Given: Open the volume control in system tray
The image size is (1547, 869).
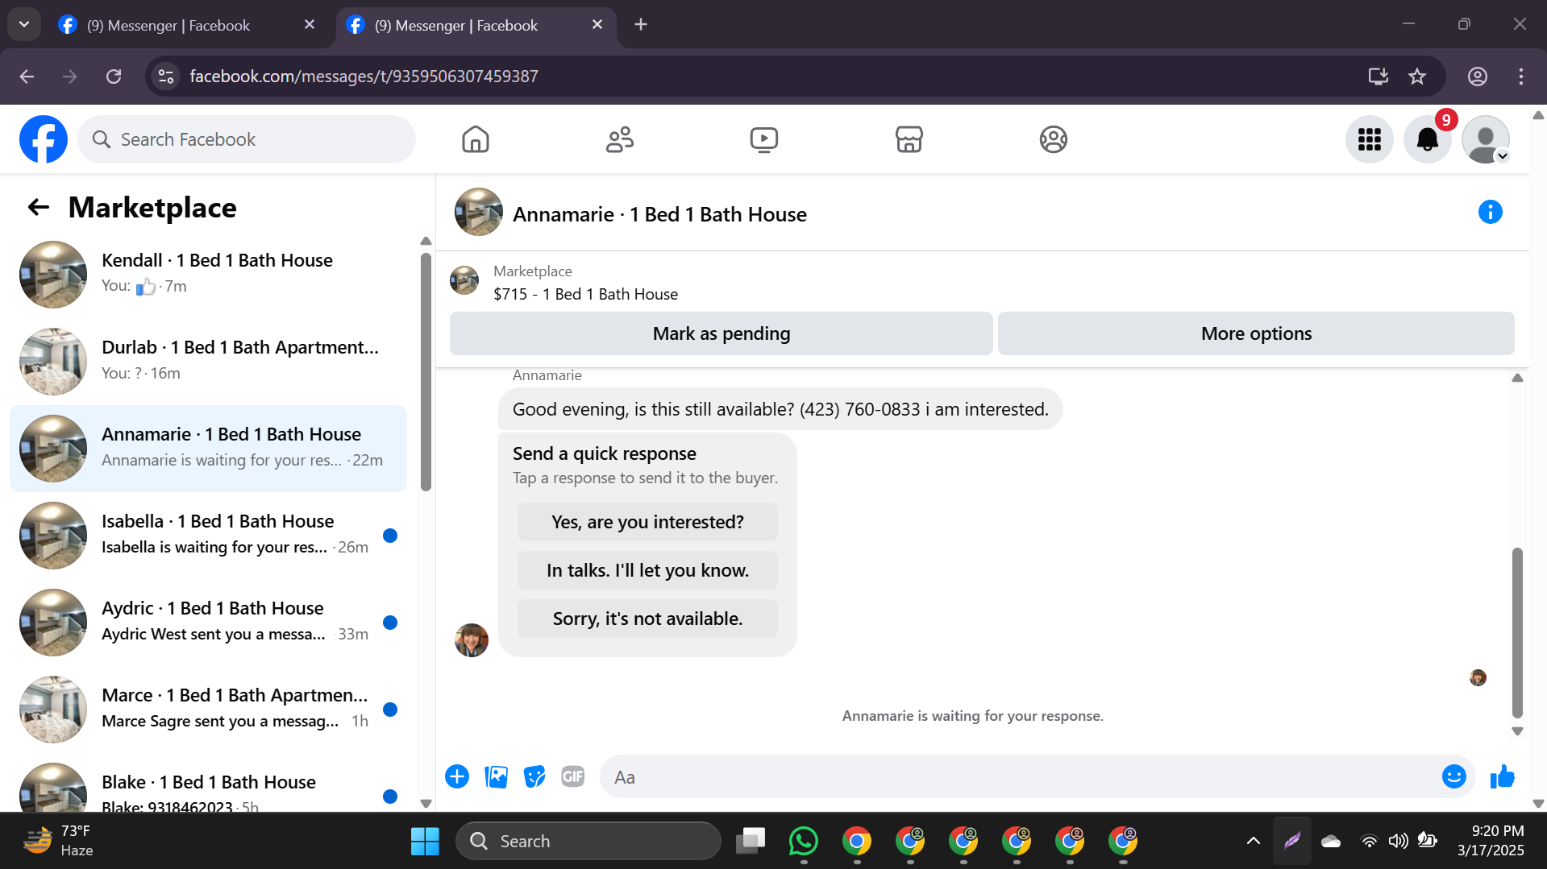Looking at the screenshot, I should click(x=1398, y=841).
